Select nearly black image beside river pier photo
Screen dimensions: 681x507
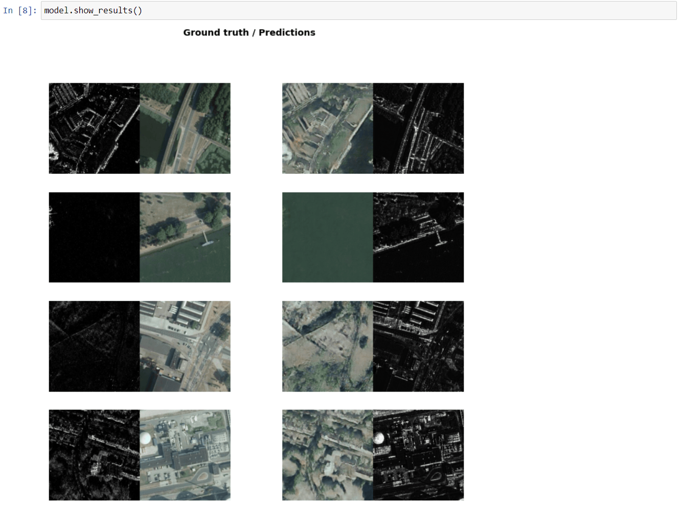click(94, 237)
